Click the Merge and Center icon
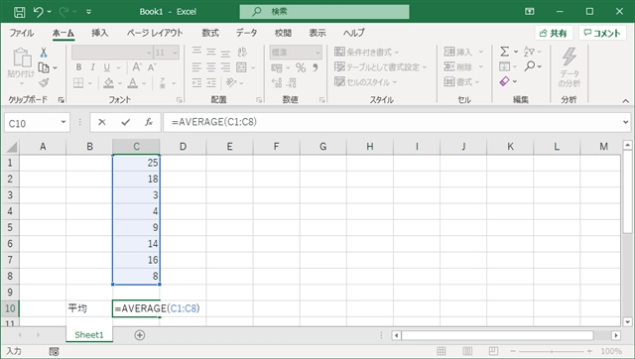 241,67
